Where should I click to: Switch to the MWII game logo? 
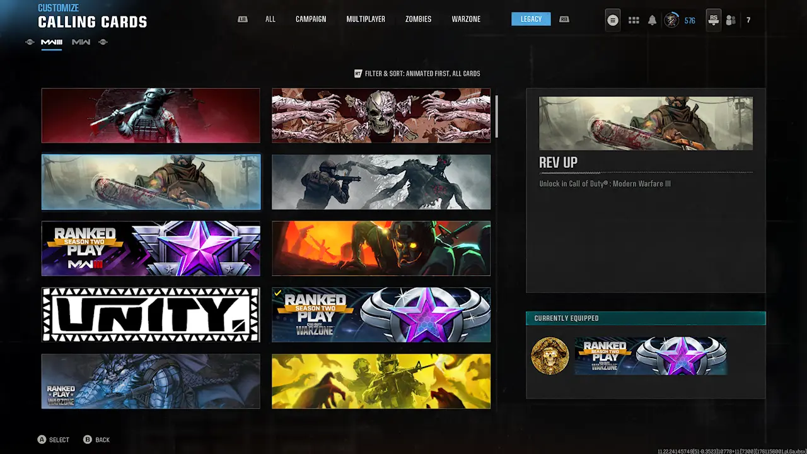tap(81, 42)
